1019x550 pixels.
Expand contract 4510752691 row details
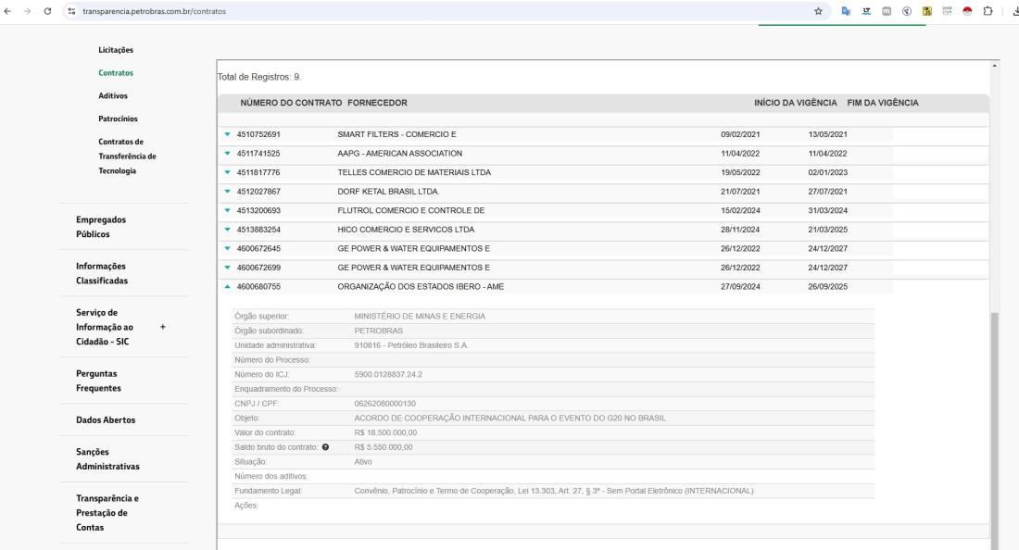tap(228, 134)
